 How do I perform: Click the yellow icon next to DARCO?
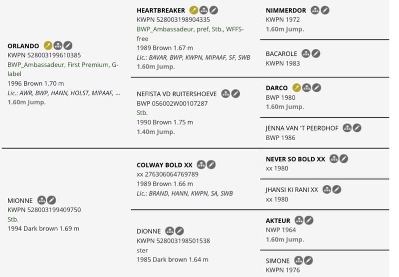pyautogui.click(x=296, y=87)
